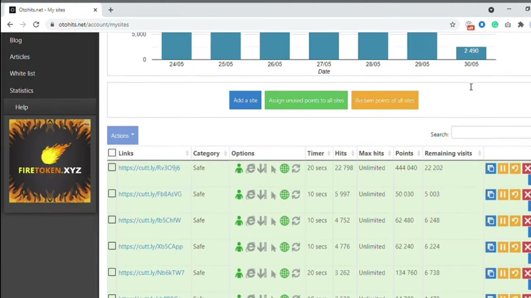Click the 24/05 bar in the chart

tap(176, 46)
